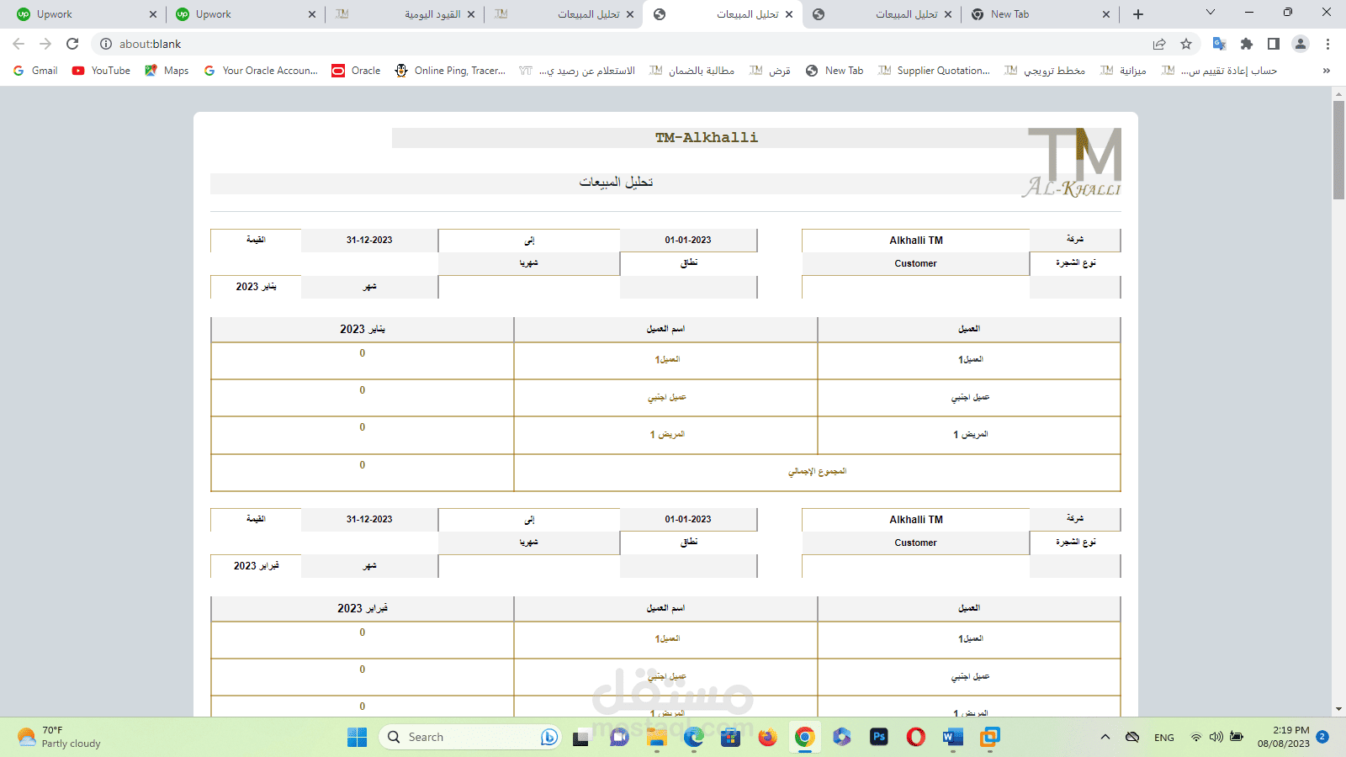Click the vertical scrollbar thumb
This screenshot has width=1346, height=757.
[x=1338, y=150]
